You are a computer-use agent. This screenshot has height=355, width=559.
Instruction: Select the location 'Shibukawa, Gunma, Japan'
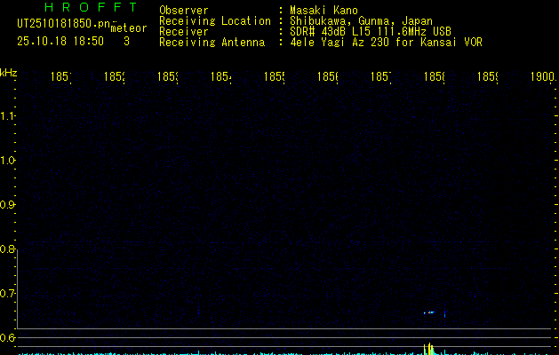361,21
